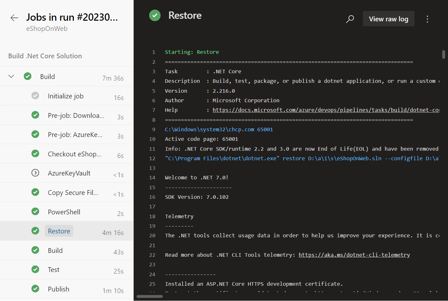448x301 pixels.
Task: Click the Restore duration 4m 16s
Action: [x=113, y=233]
